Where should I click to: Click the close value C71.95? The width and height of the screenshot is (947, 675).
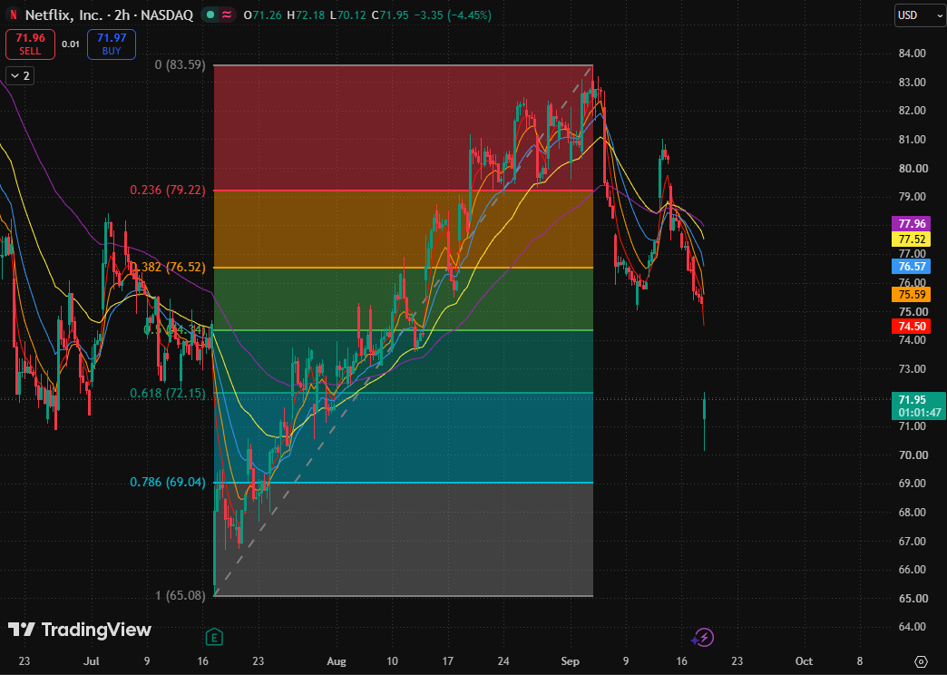391,15
